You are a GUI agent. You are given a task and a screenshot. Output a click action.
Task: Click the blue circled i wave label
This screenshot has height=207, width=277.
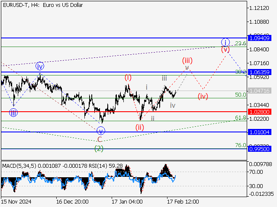tap(225, 42)
